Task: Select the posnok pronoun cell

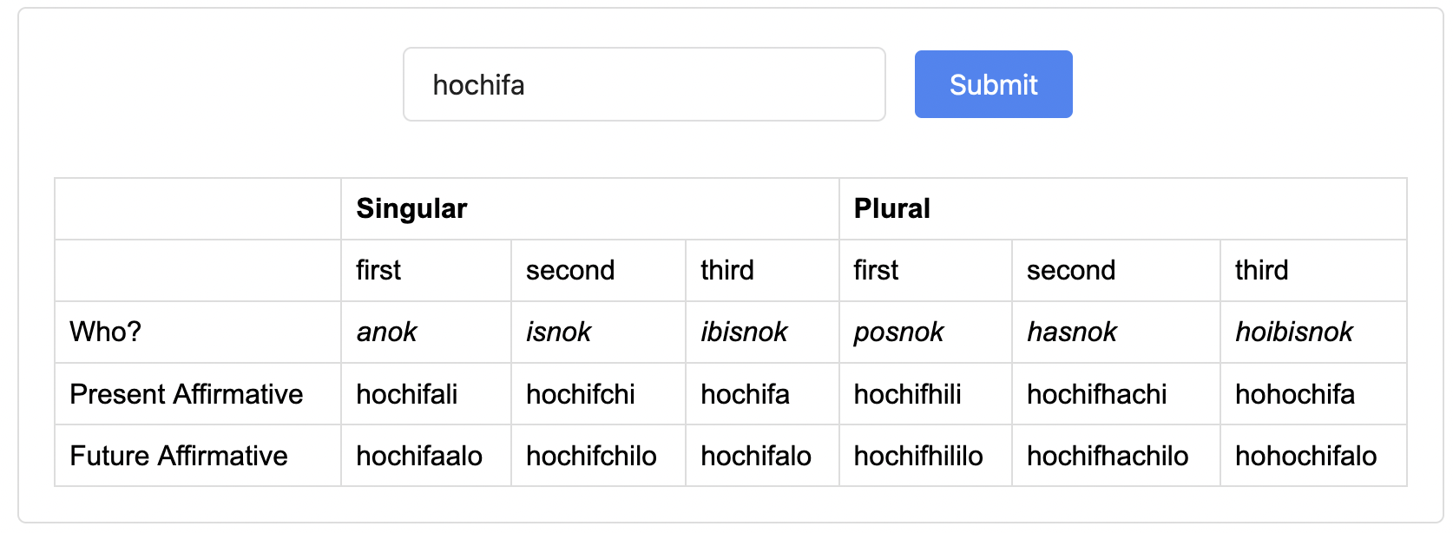Action: pos(898,332)
